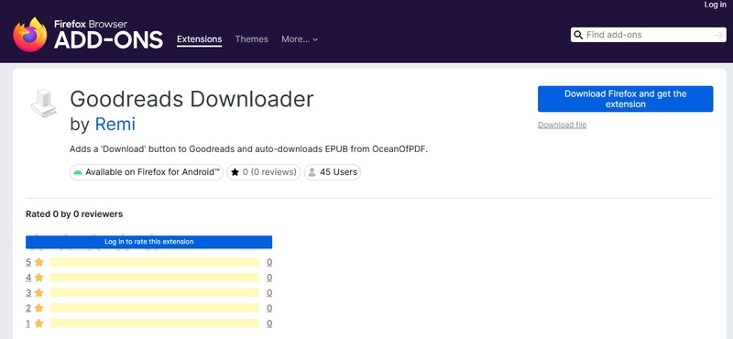The width and height of the screenshot is (733, 339).
Task: Click the description mentioning OceanOfPDF
Action: (x=248, y=149)
